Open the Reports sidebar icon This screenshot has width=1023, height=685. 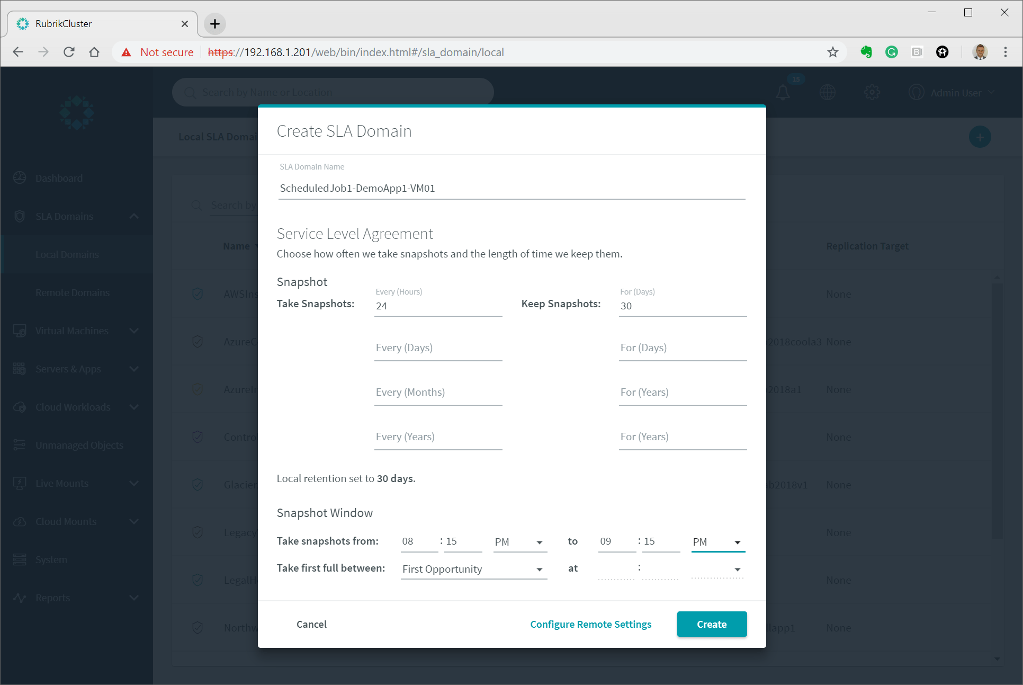[20, 598]
